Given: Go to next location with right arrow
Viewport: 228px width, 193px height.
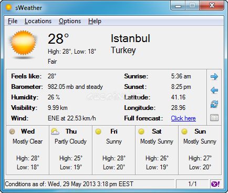Looking at the screenshot, I should pyautogui.click(x=214, y=77).
